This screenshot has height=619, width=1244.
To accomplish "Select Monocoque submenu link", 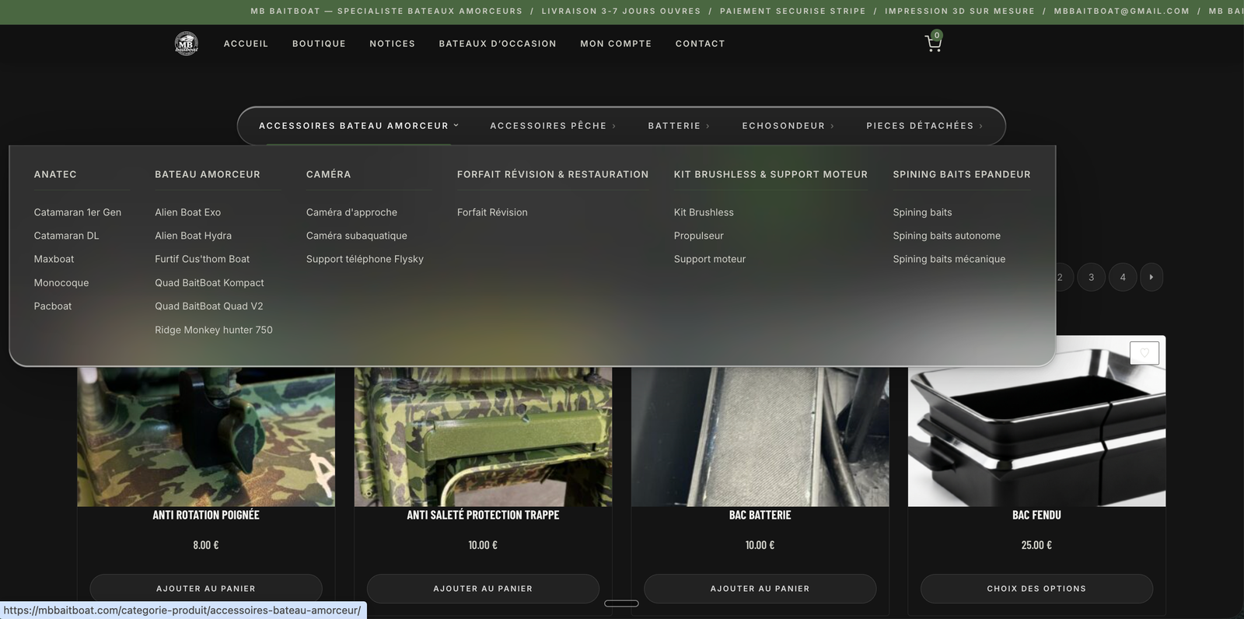I will click(x=61, y=283).
